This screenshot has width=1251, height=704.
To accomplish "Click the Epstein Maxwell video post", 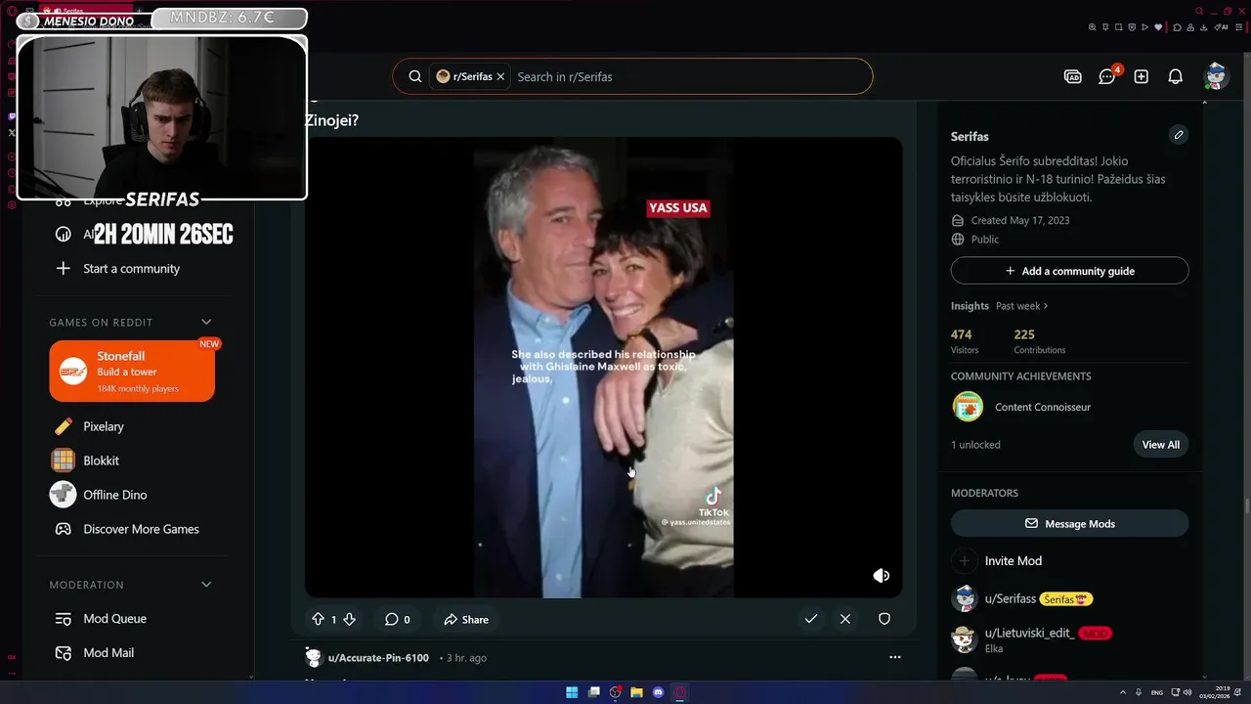I will pyautogui.click(x=603, y=367).
